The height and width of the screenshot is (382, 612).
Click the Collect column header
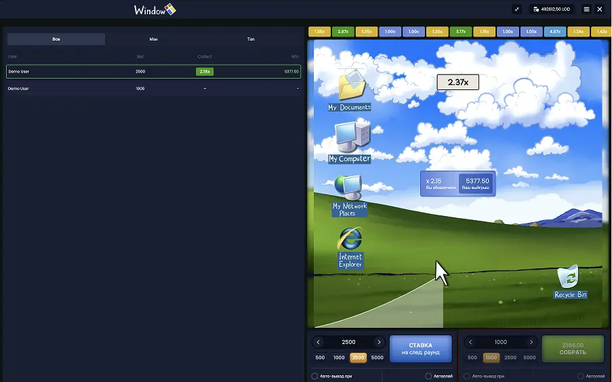(205, 57)
